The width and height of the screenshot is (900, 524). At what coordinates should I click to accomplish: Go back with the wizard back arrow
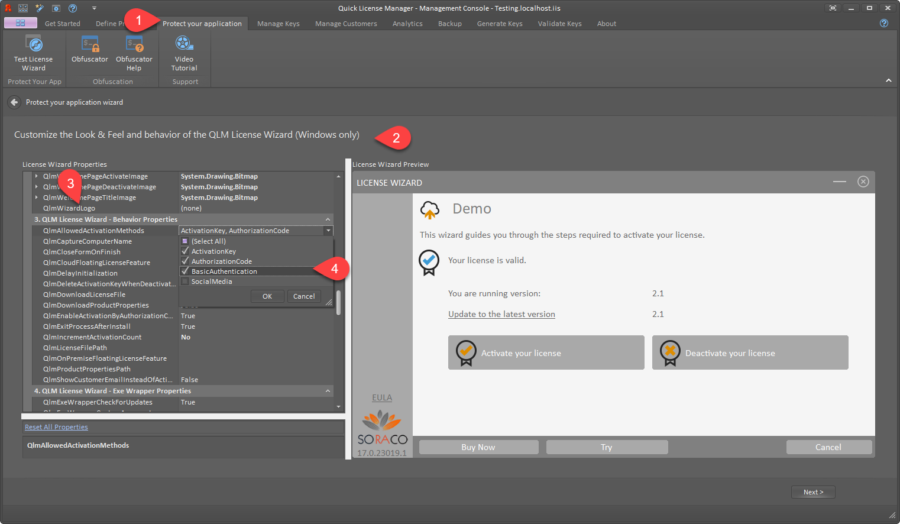point(14,102)
